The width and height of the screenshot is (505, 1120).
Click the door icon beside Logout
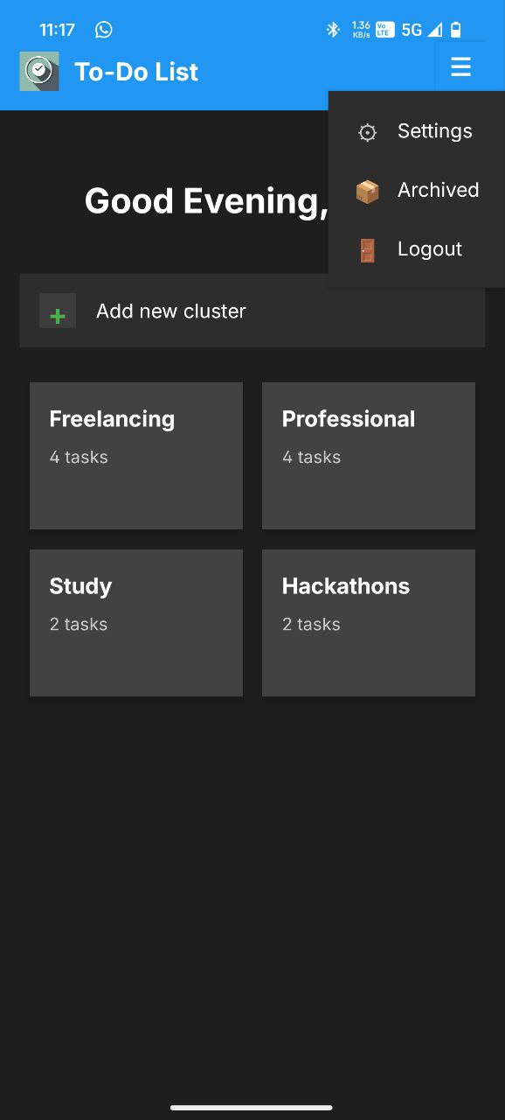coord(367,249)
